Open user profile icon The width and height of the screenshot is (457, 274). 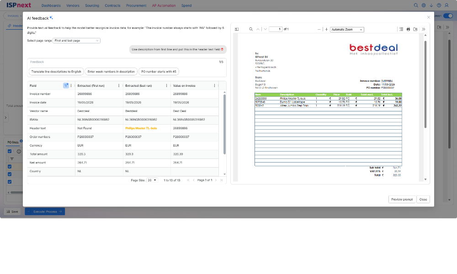click(x=446, y=5)
